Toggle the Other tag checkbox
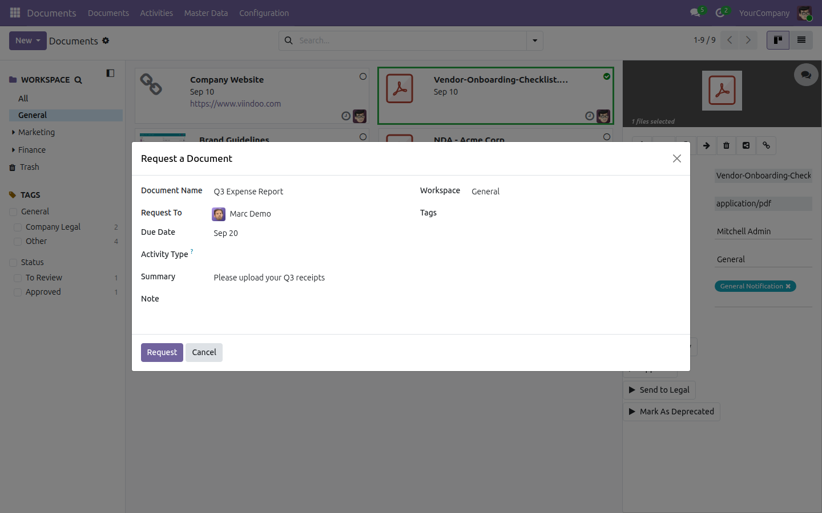This screenshot has height=513, width=822. click(18, 242)
